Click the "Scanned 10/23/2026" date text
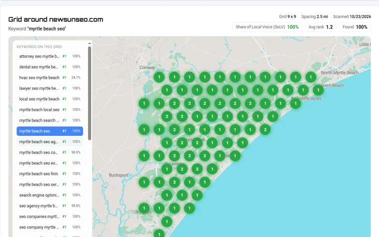 [x=352, y=16]
